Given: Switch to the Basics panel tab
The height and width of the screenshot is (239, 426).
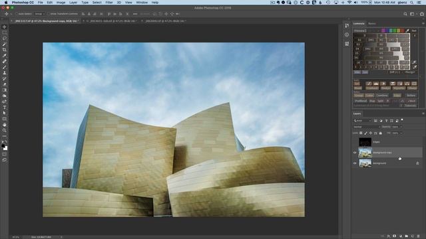Looking at the screenshot, I should [371, 24].
